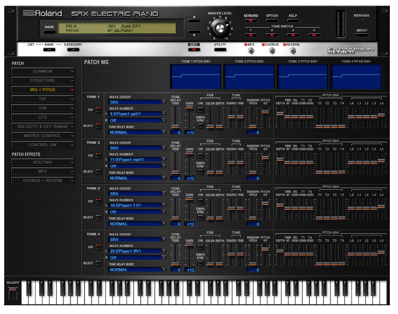Open Tone 3 Wave Group dropdown
Image resolution: width=398 pixels, height=314 pixels.
[137, 194]
